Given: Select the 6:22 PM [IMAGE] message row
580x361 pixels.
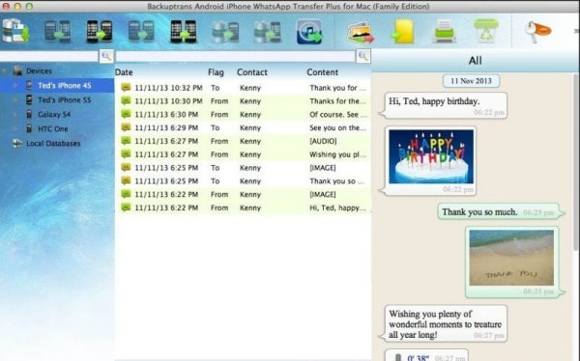Looking at the screenshot, I should click(243, 194).
